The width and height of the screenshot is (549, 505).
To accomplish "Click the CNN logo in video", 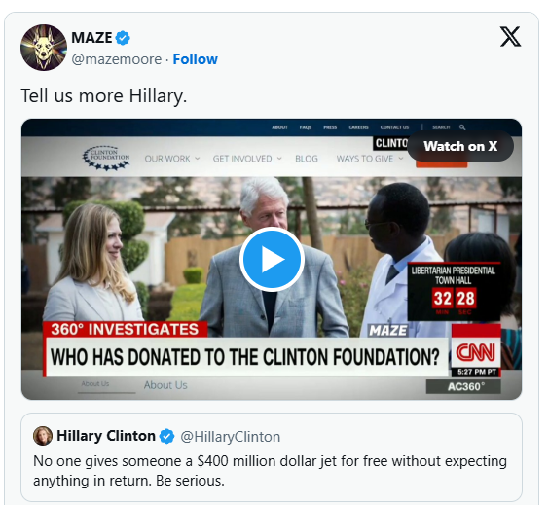I will (475, 352).
